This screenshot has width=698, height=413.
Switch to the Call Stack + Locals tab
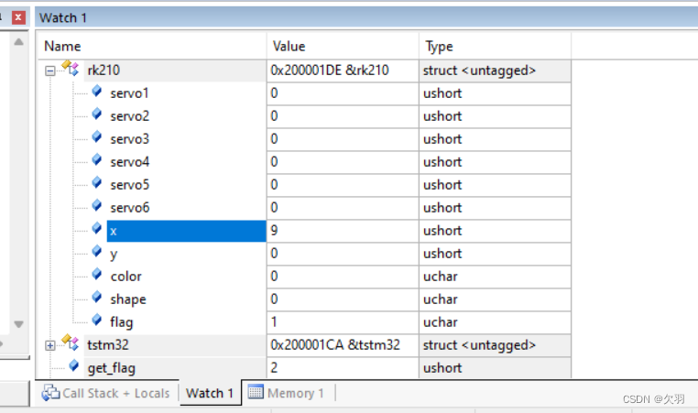(x=106, y=394)
